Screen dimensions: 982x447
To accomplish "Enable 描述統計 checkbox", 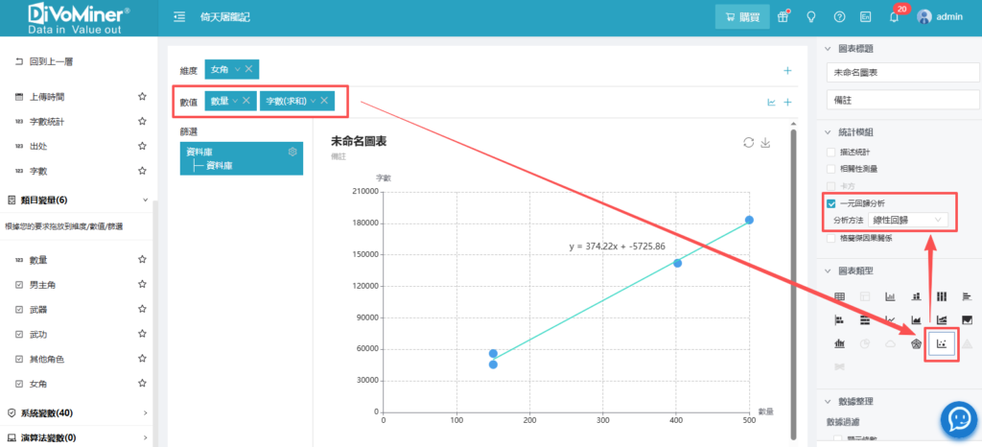I will click(x=831, y=153).
